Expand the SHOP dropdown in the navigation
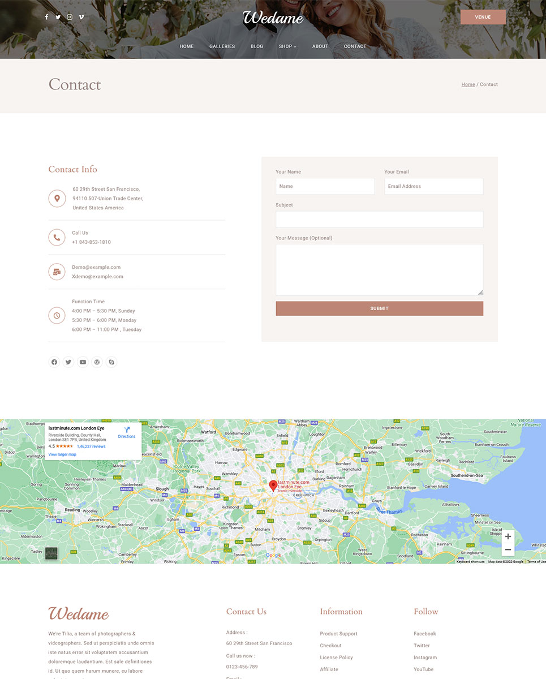Screen dimensions: 546x679 click(287, 46)
